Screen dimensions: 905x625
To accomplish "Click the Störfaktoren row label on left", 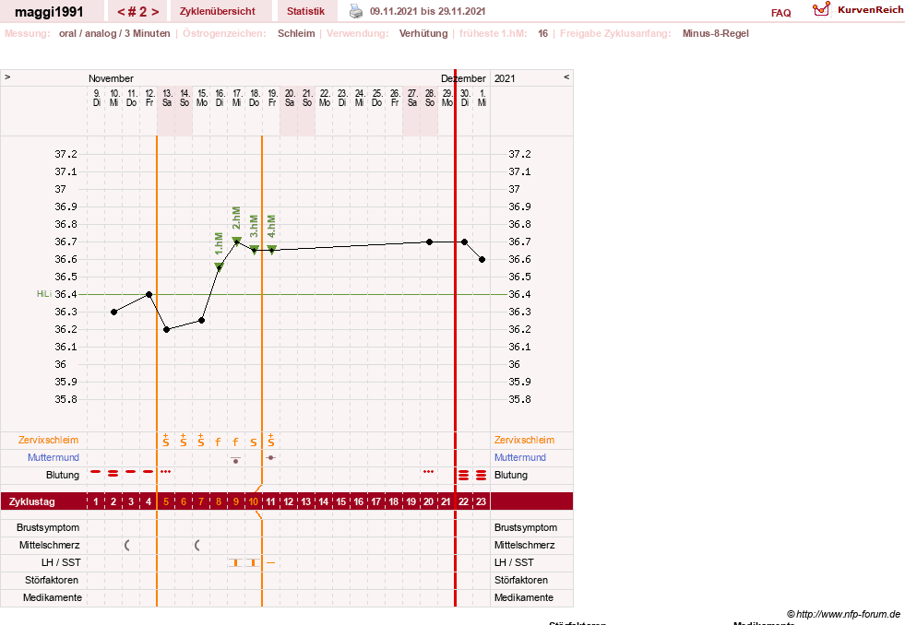I will coord(52,580).
